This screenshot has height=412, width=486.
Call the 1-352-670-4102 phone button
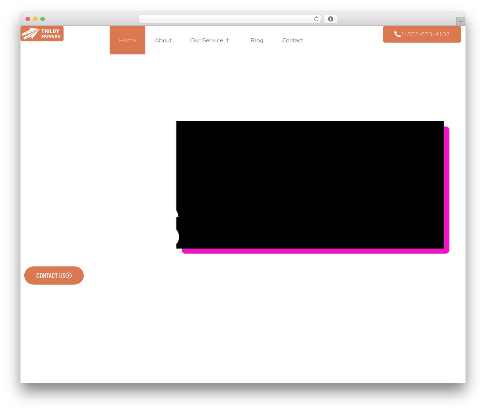coord(422,34)
